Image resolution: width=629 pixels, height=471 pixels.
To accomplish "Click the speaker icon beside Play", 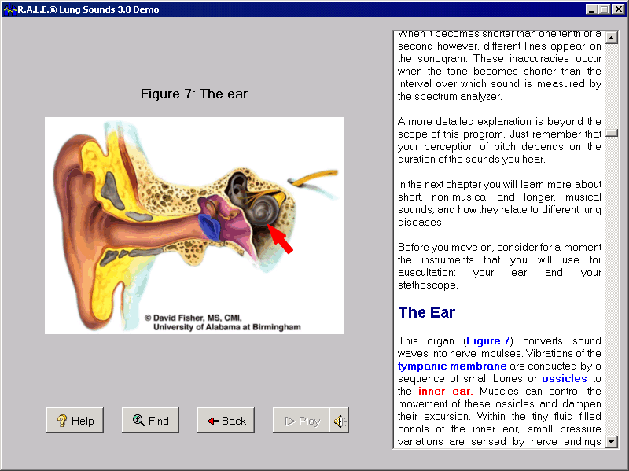I will click(339, 420).
